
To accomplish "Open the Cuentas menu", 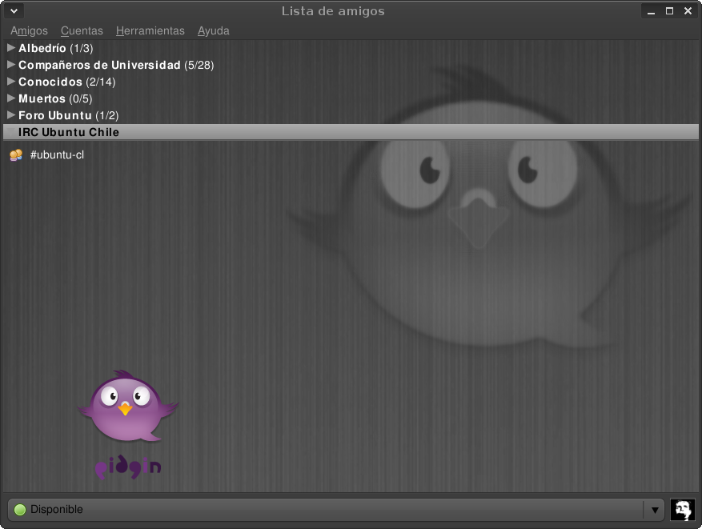I will 82,30.
